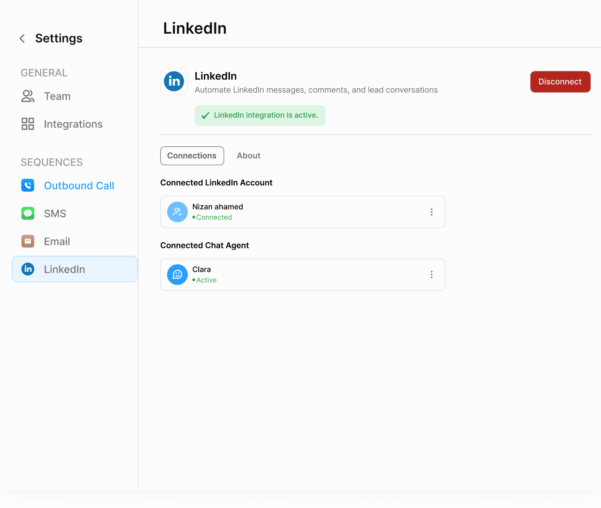Viewport: 601px width, 508px height.
Task: Click 'Connected LinkedIn Account' heading
Action: pyautogui.click(x=216, y=183)
